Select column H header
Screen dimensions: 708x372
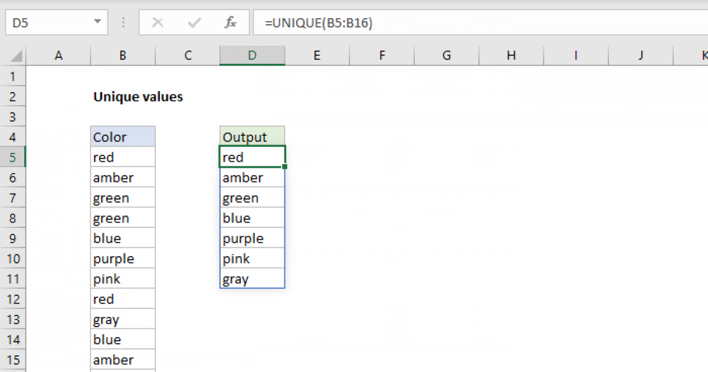point(511,56)
